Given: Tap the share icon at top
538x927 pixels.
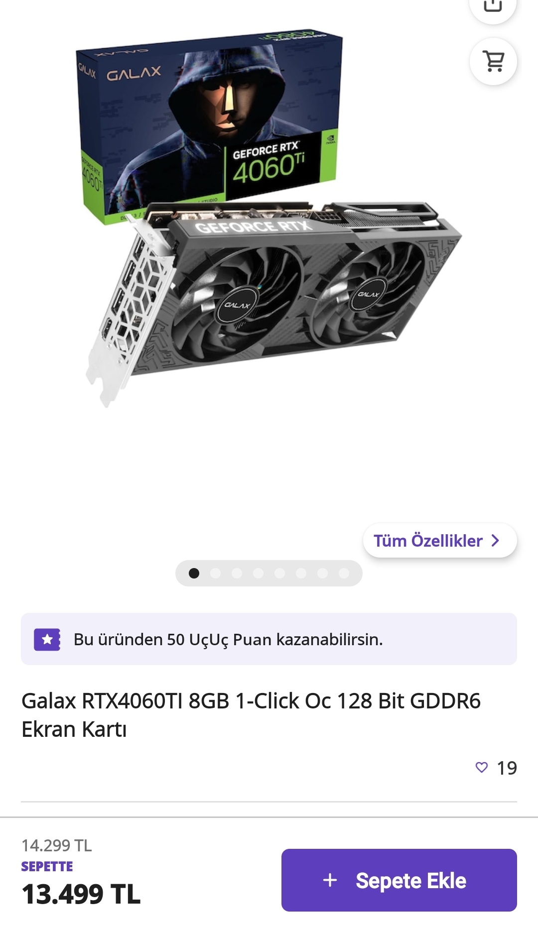Looking at the screenshot, I should pyautogui.click(x=493, y=6).
